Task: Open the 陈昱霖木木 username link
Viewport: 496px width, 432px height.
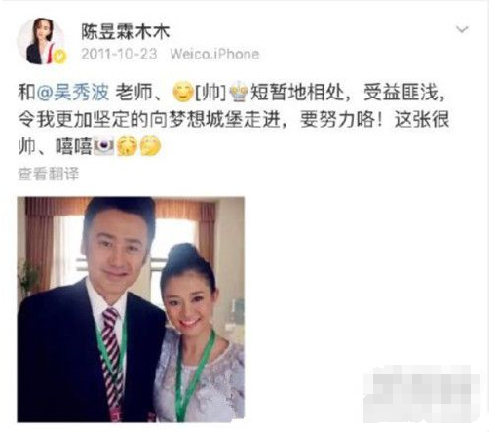Action: [126, 32]
